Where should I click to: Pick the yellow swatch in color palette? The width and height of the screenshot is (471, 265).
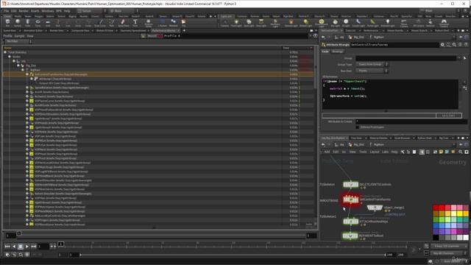pos(459,213)
